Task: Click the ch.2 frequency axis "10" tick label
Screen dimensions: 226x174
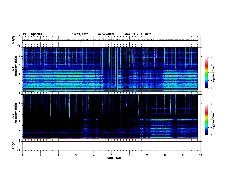Action: pyautogui.click(x=19, y=94)
